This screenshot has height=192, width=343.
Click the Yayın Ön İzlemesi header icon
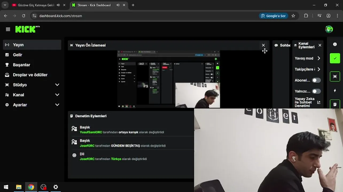tap(72, 45)
